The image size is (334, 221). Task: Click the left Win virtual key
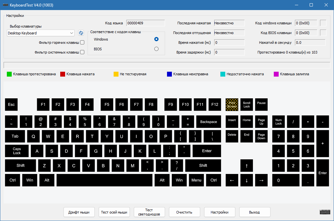[x=30, y=180]
